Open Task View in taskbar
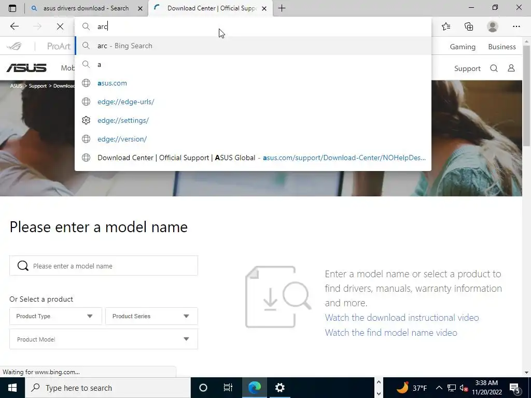The image size is (531, 398). [228, 388]
